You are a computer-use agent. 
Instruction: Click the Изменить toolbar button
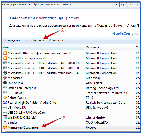tap(56, 40)
